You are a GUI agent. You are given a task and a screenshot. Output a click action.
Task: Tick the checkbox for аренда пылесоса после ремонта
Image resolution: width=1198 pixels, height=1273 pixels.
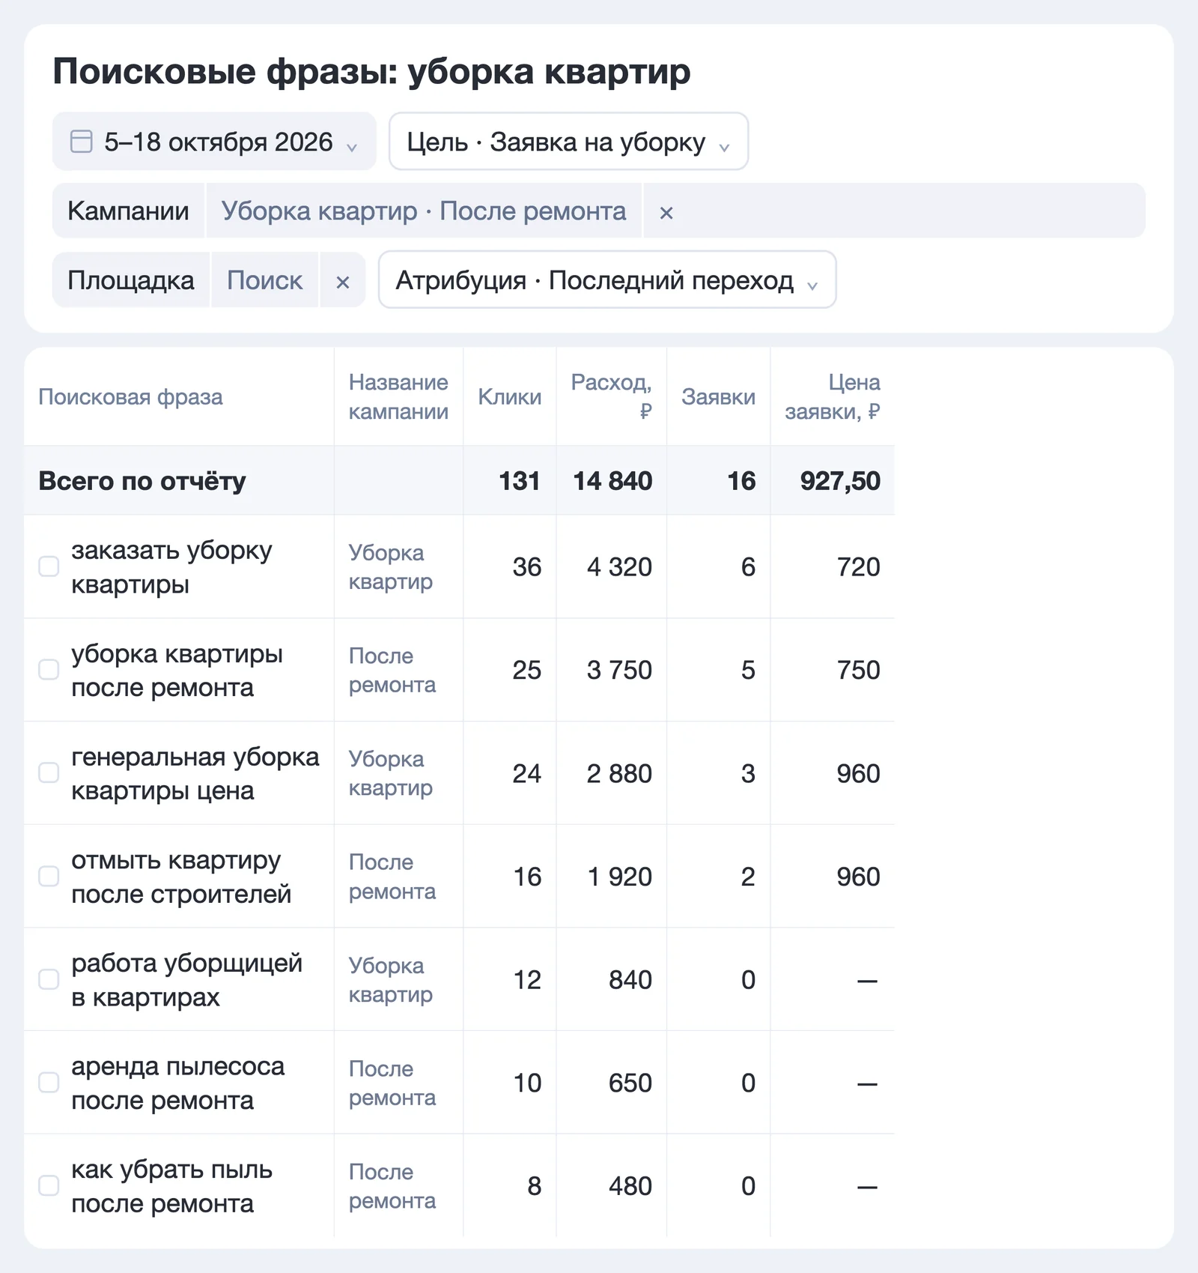tap(49, 1083)
